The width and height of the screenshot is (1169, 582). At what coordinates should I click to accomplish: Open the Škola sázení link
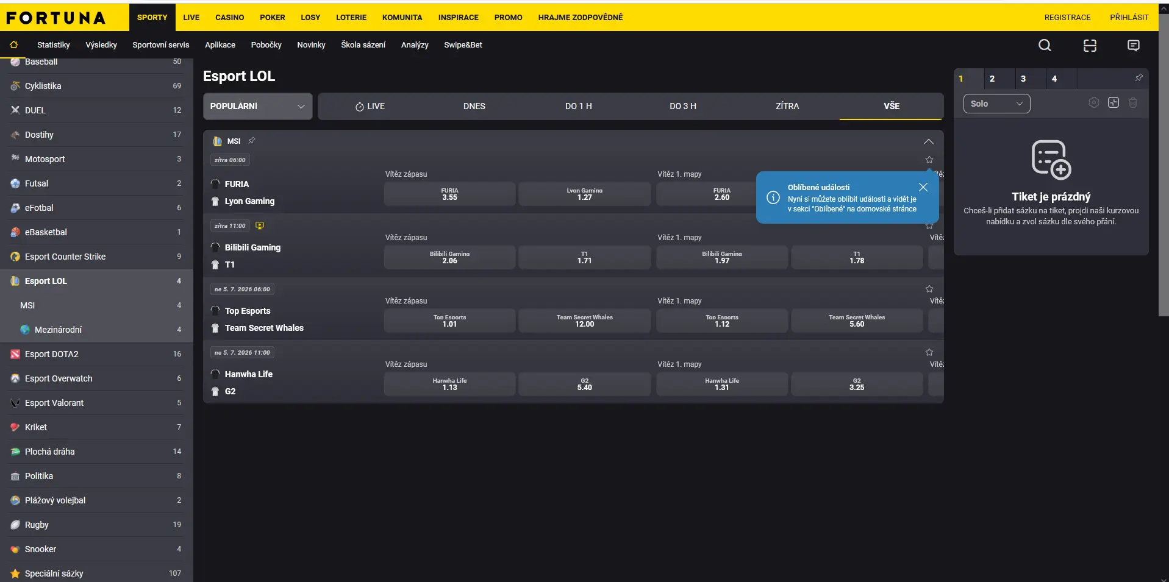coord(363,45)
